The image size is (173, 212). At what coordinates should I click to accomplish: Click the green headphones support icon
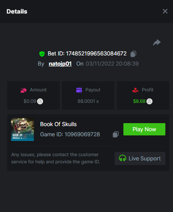tap(123, 158)
